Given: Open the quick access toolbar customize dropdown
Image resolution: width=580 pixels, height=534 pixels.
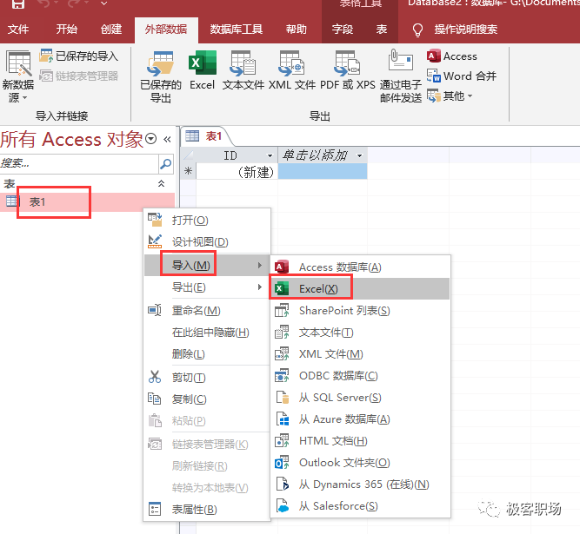Looking at the screenshot, I should coord(104,3).
